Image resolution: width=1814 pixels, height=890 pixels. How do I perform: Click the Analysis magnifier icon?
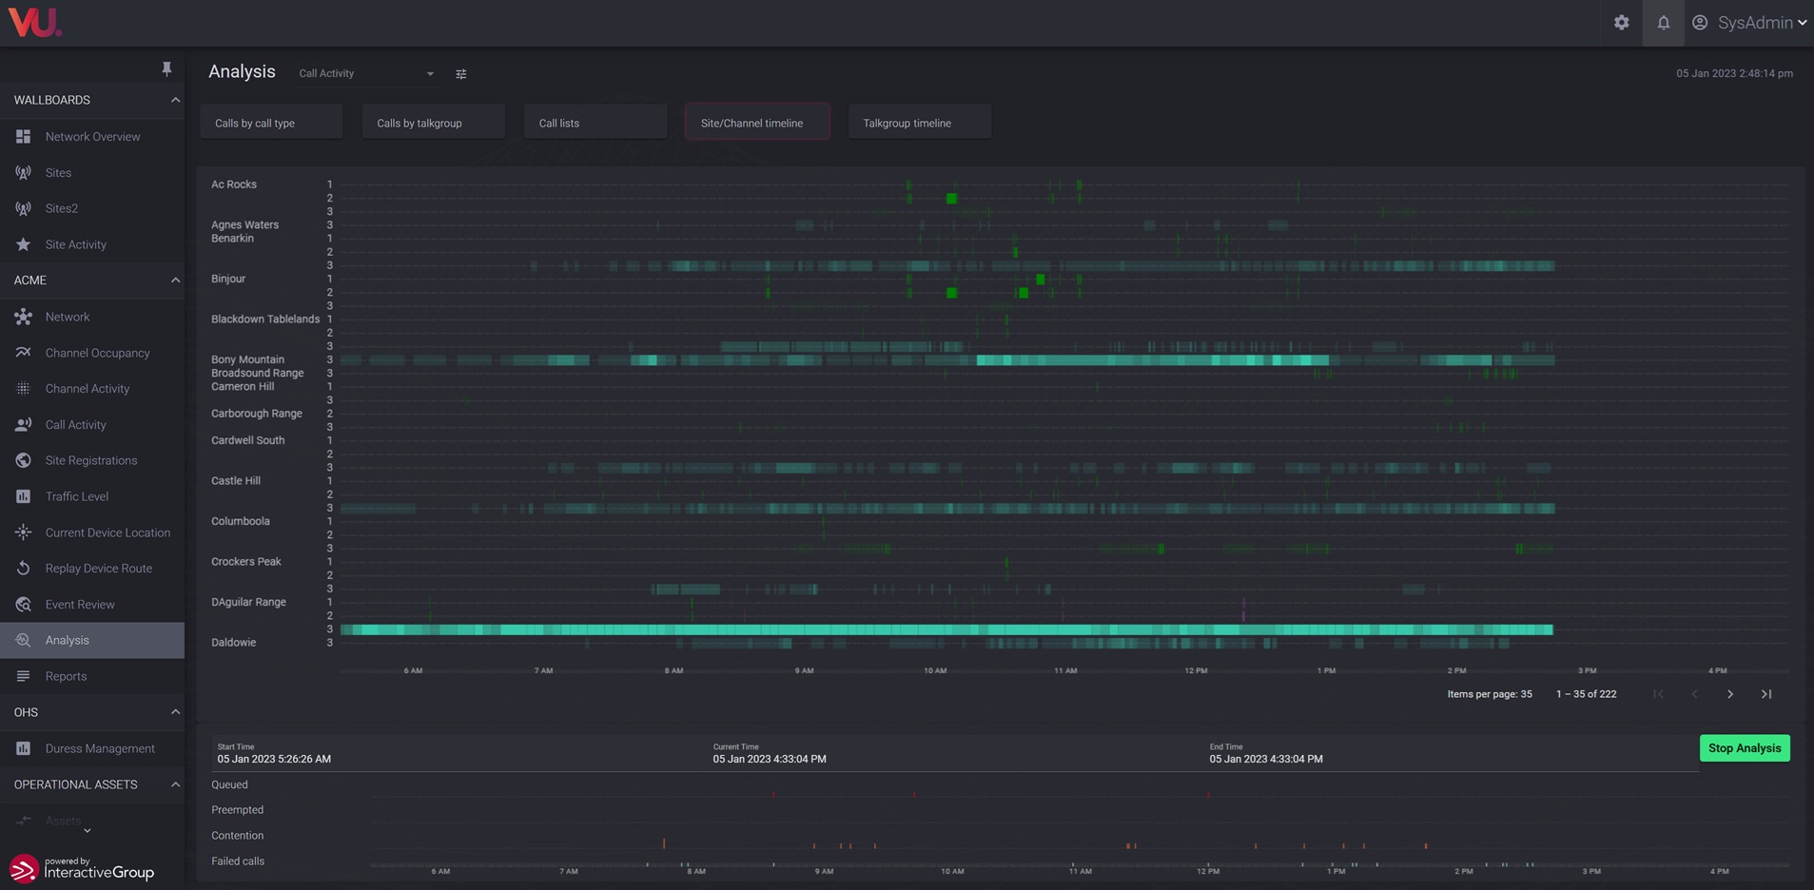(x=24, y=640)
